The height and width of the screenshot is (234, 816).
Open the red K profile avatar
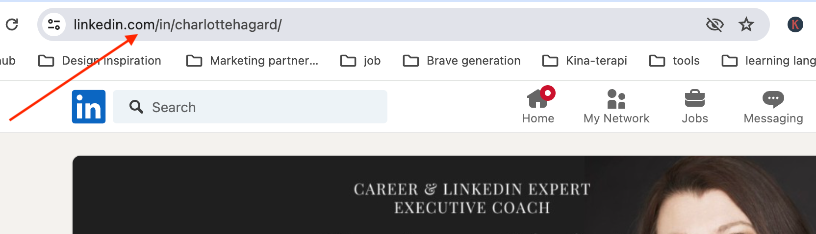(795, 24)
